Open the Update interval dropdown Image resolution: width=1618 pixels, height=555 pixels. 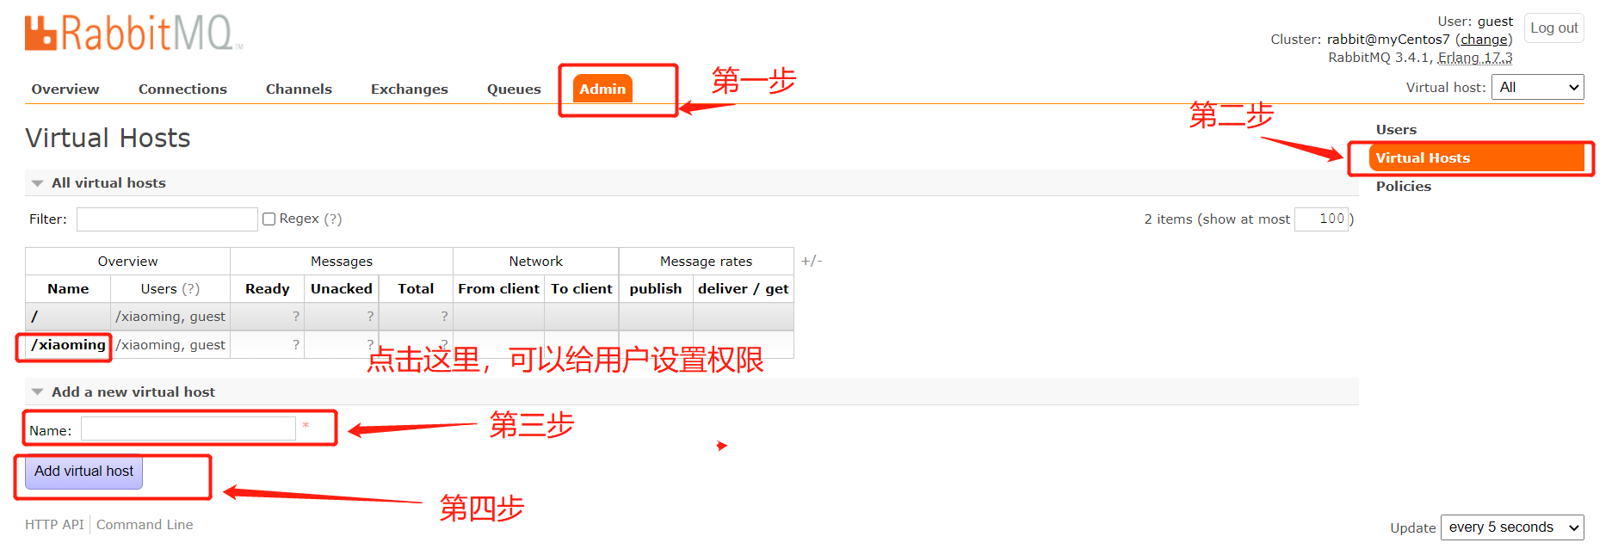click(x=1512, y=527)
